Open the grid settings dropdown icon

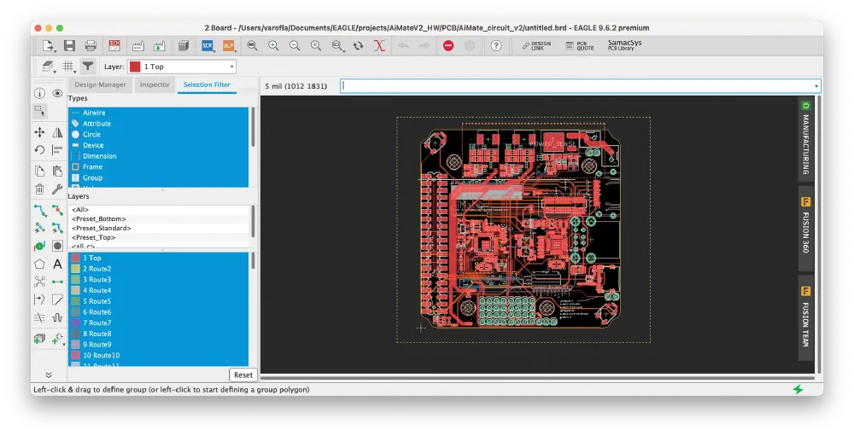click(67, 66)
